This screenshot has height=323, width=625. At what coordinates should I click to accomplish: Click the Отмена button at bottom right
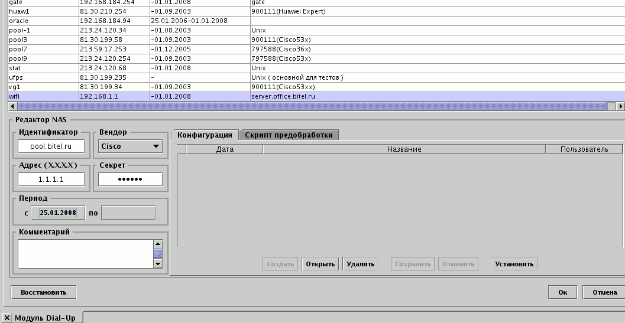tap(604, 292)
